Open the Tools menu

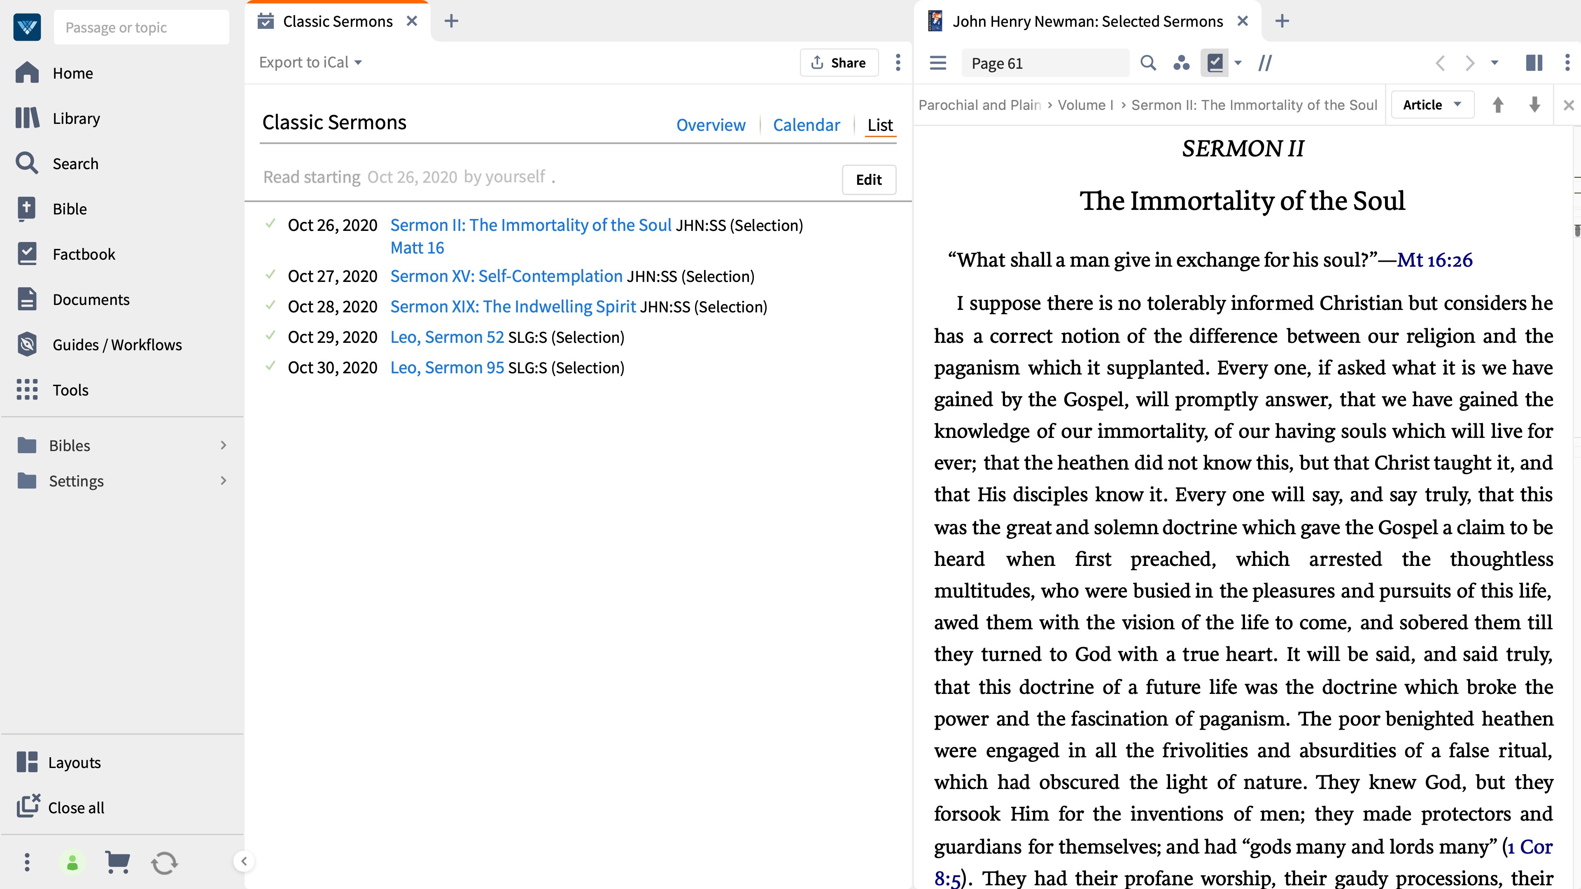click(x=52, y=390)
